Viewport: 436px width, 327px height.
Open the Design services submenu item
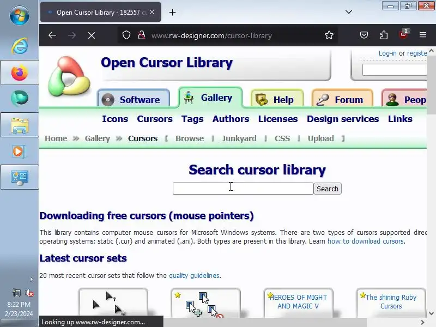(343, 119)
